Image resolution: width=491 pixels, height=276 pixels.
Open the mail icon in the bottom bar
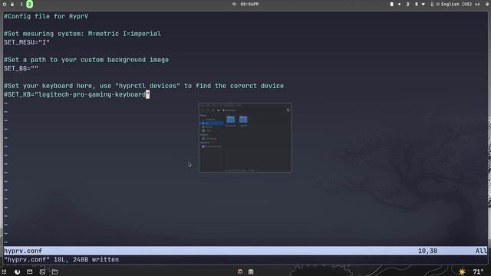(29, 271)
